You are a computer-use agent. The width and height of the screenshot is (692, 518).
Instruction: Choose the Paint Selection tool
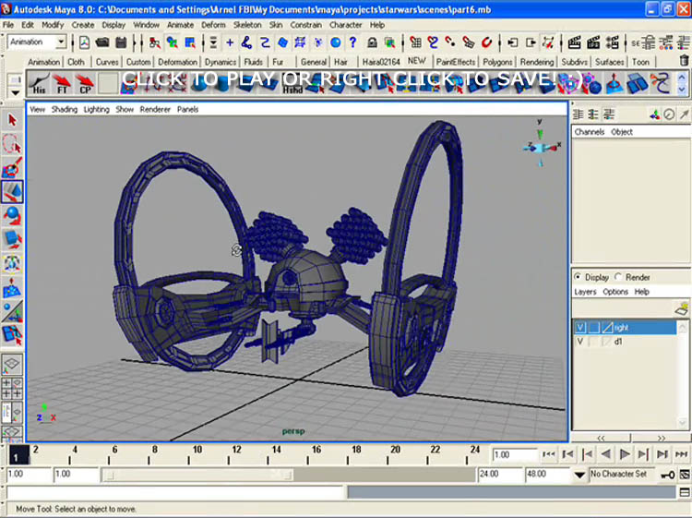12,168
